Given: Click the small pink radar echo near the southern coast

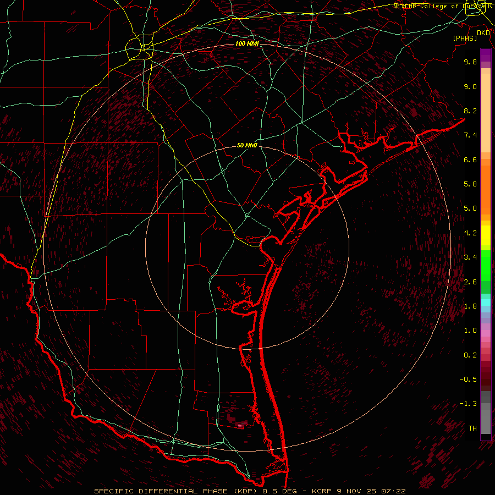Looking at the screenshot, I should pos(240,426).
